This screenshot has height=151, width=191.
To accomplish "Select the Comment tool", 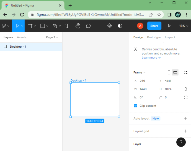I will 88,26.
